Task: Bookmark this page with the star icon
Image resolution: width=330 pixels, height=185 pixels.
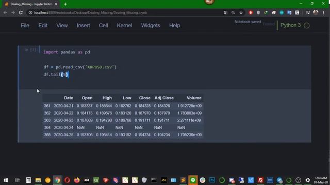Action: (x=241, y=12)
